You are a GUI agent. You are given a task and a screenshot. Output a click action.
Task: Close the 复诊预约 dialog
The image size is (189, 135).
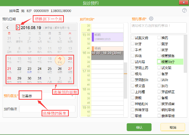pyautogui.click(x=184, y=2)
